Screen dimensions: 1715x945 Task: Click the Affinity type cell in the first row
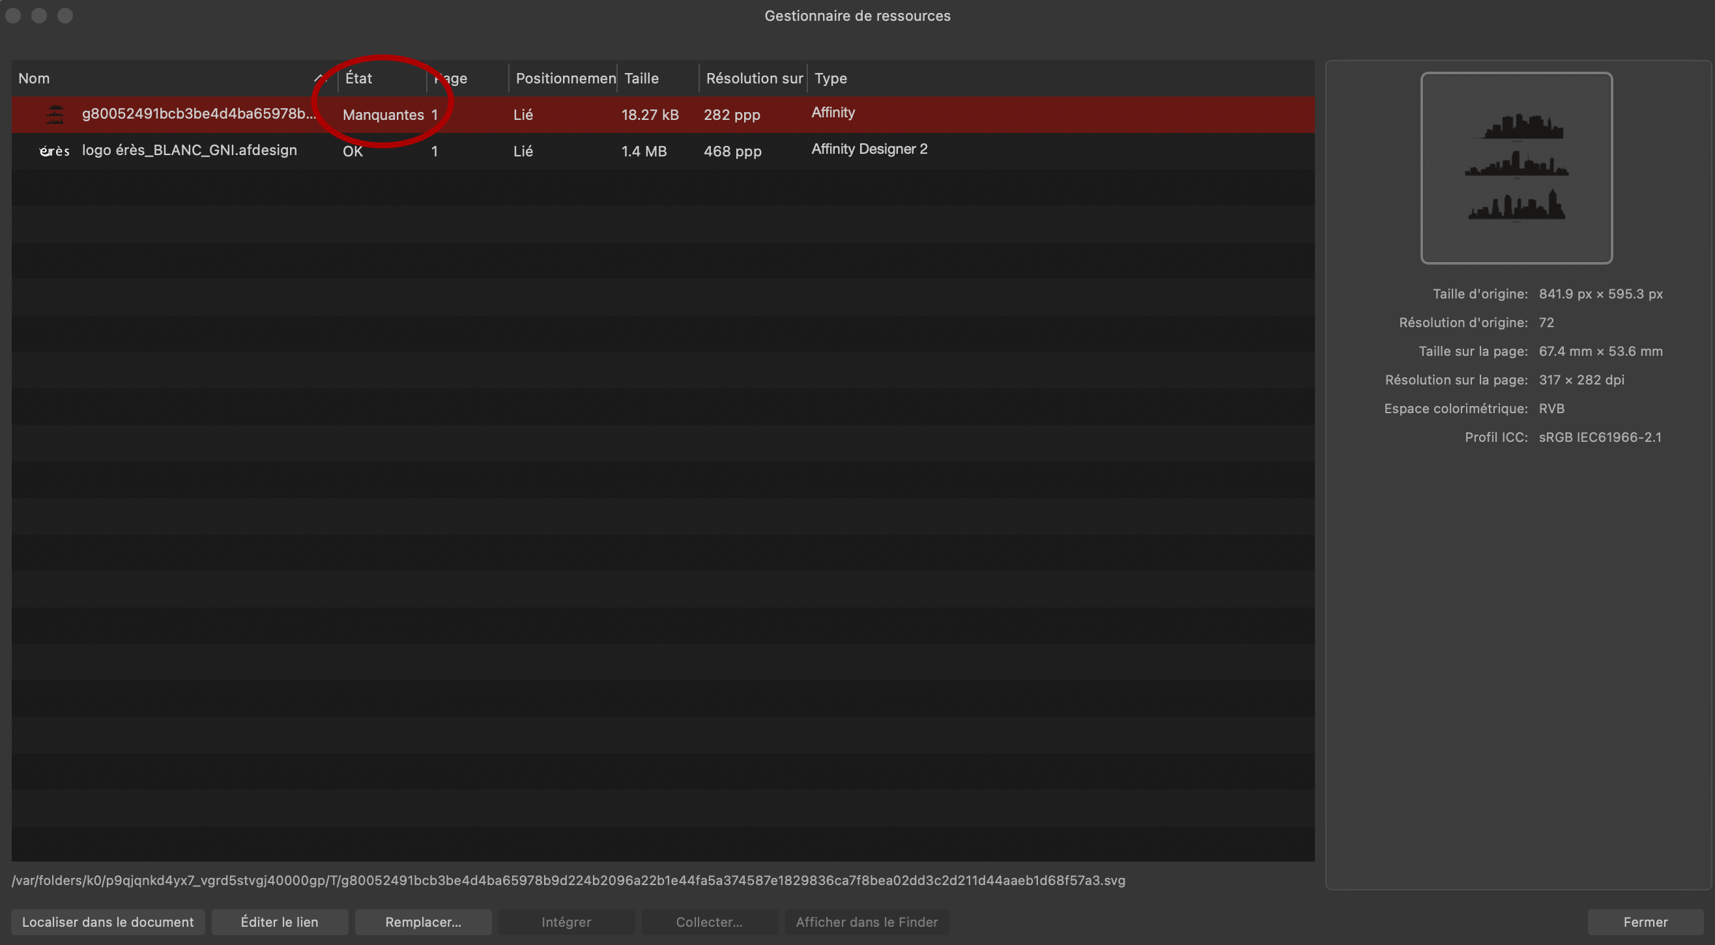833,113
